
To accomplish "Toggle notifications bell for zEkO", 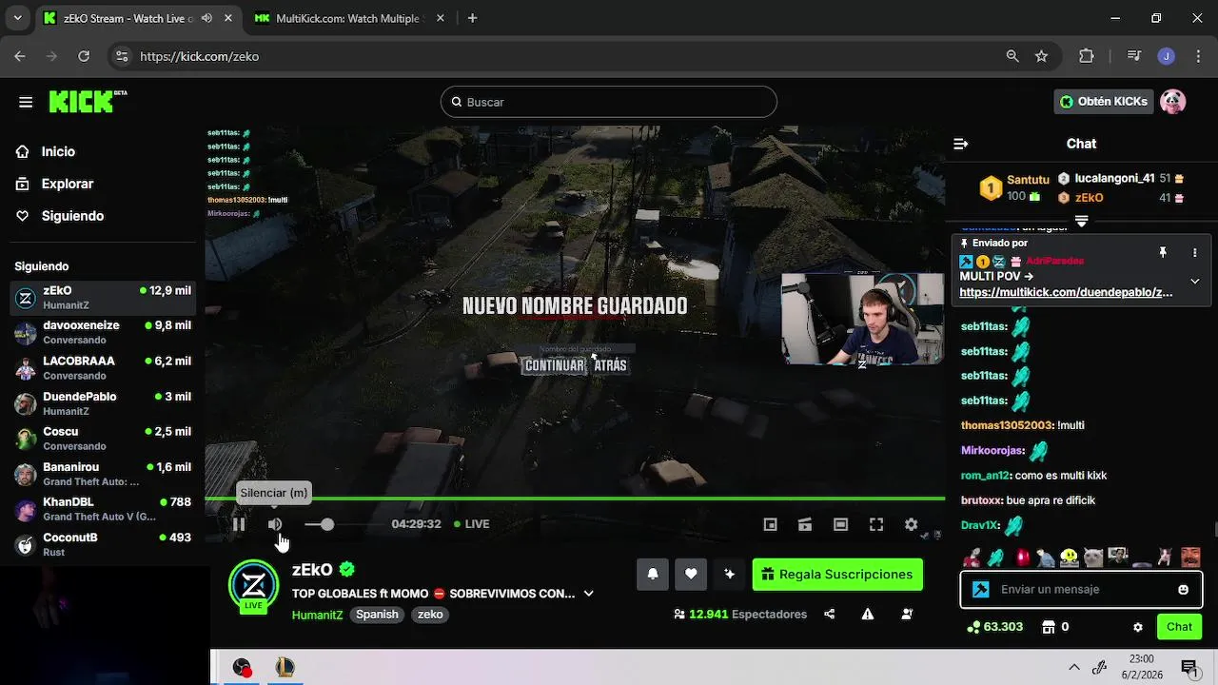I will (653, 574).
